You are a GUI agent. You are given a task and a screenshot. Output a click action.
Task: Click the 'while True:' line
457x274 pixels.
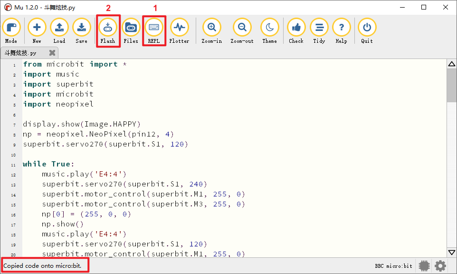48,164
